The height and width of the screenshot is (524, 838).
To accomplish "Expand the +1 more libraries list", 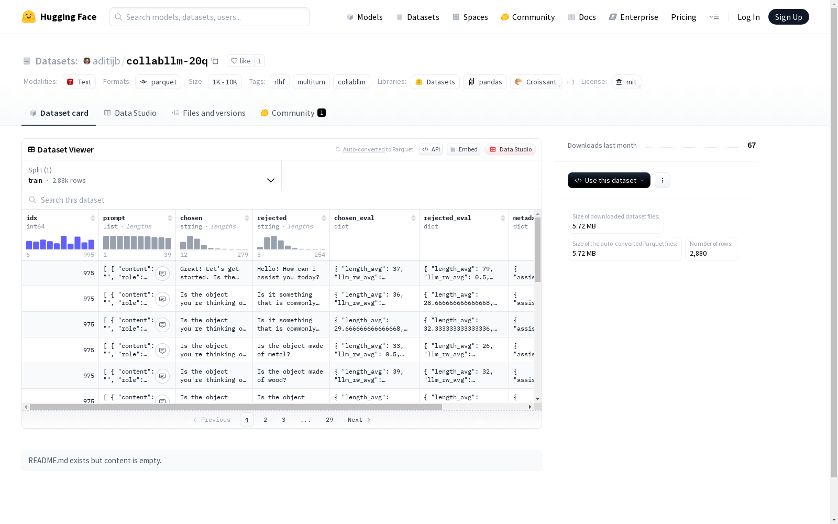I will 570,82.
